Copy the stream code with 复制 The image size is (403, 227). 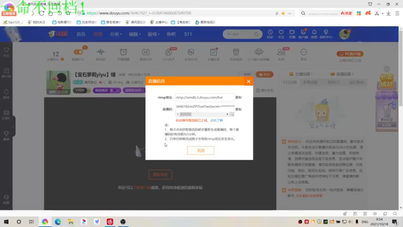tap(238, 109)
